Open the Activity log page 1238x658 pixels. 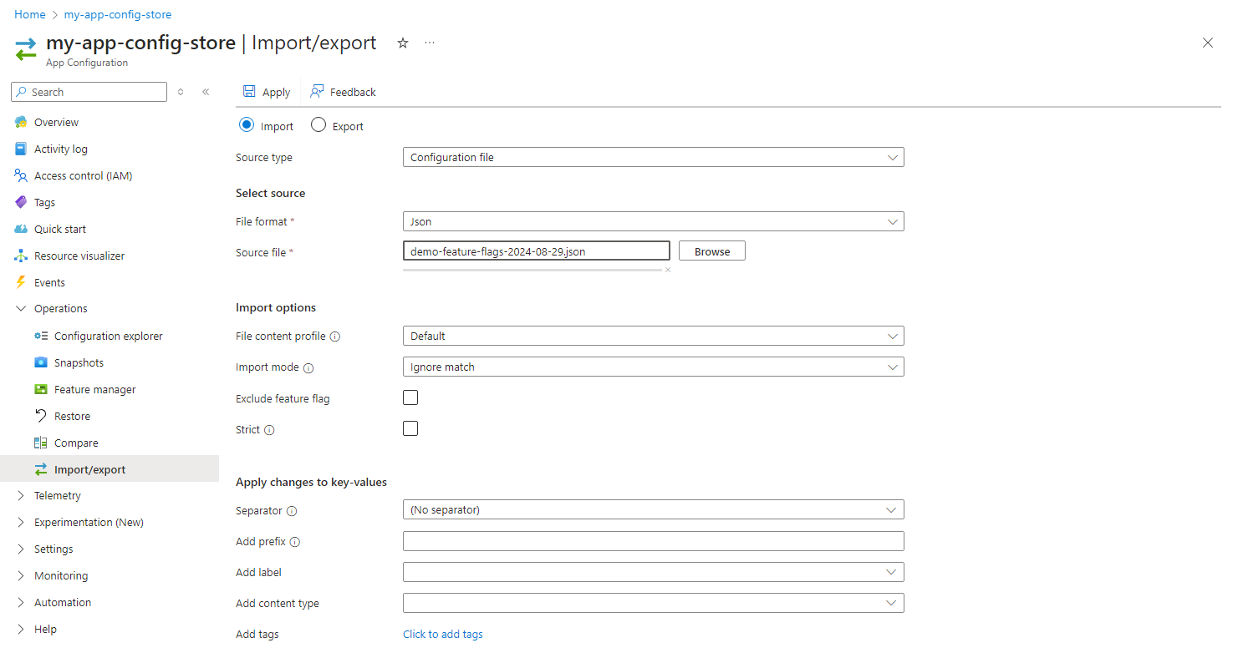pos(60,148)
